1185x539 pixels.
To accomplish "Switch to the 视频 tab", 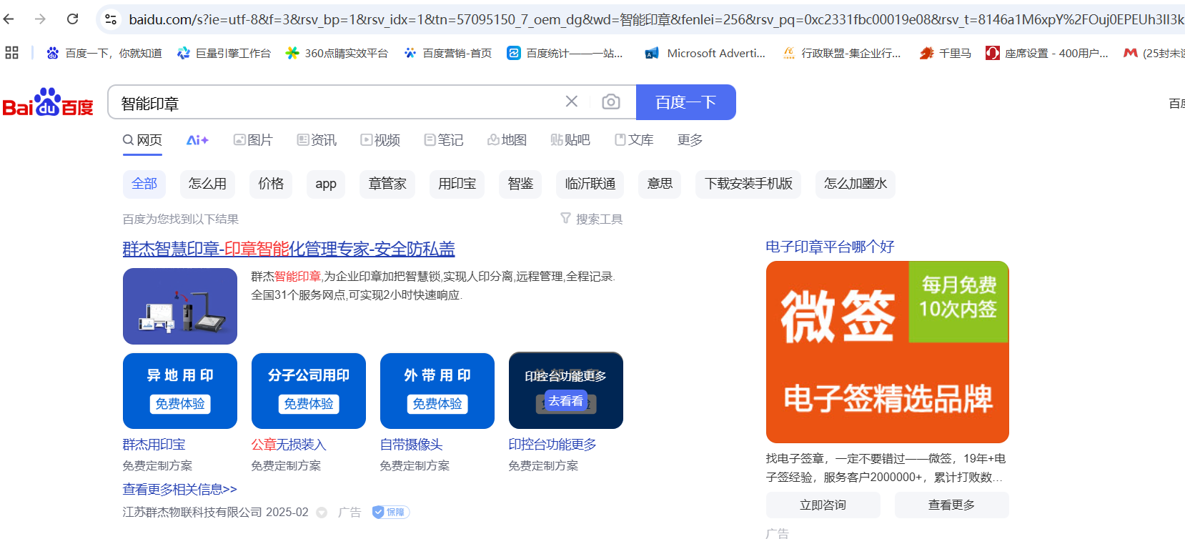I will coord(380,140).
